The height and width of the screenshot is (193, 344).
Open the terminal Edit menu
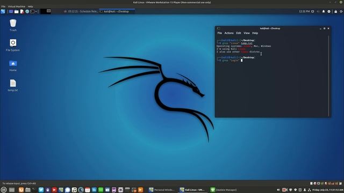[x=239, y=33]
